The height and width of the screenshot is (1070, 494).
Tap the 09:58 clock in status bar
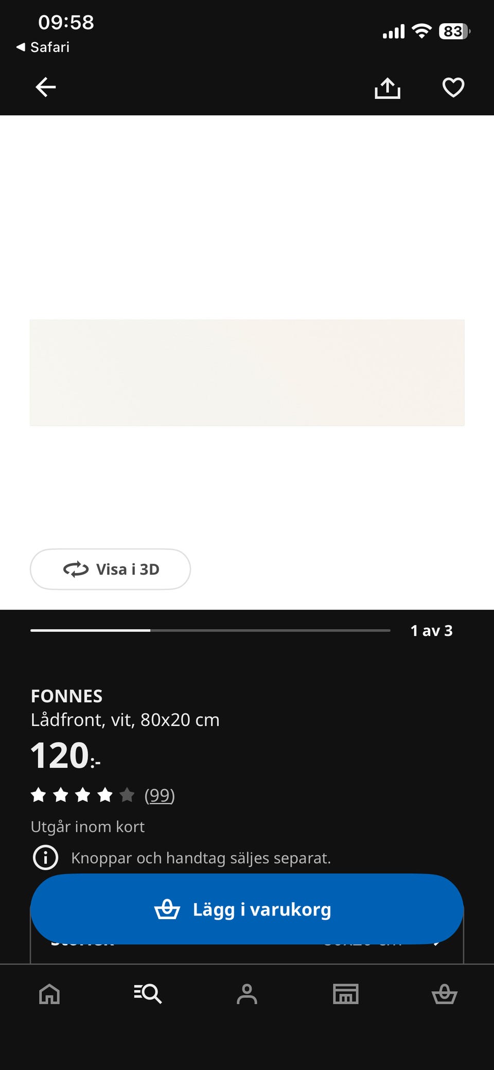[x=66, y=23]
